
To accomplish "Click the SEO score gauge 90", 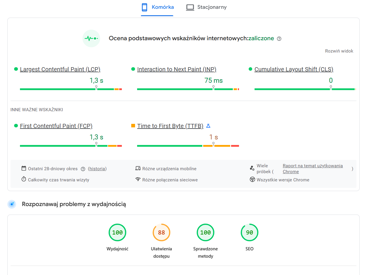I will (x=250, y=233).
